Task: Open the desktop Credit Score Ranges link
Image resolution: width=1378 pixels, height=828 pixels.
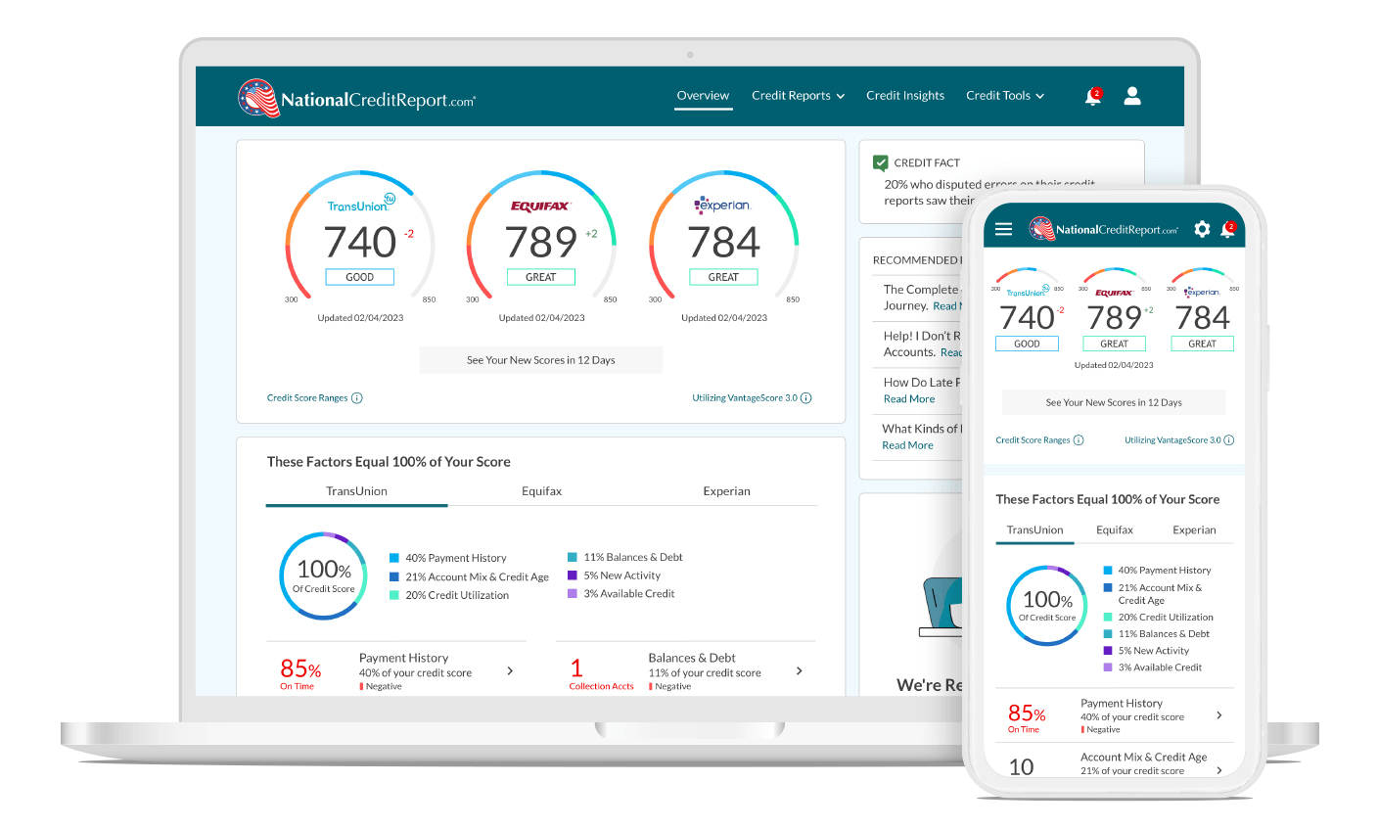Action: click(x=307, y=398)
